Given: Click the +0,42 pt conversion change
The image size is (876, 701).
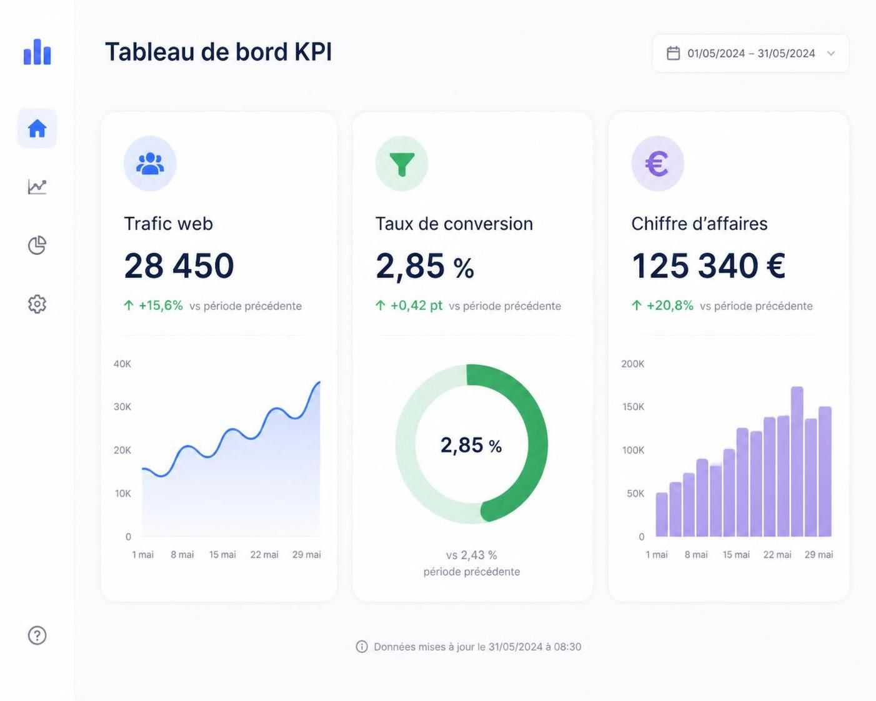Looking at the screenshot, I should (409, 306).
